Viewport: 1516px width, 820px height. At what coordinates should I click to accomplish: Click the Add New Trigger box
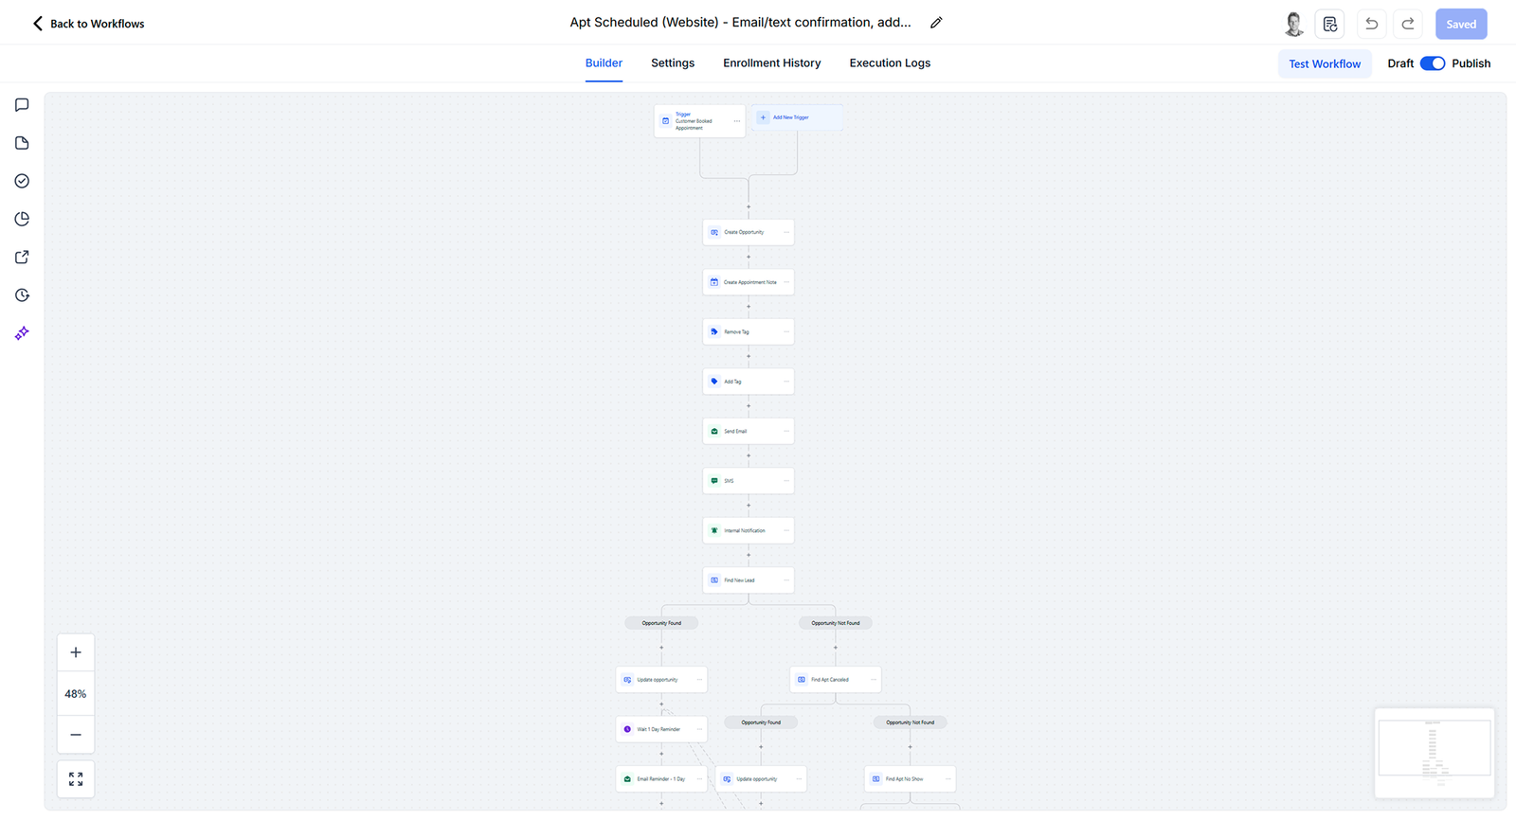click(x=797, y=117)
